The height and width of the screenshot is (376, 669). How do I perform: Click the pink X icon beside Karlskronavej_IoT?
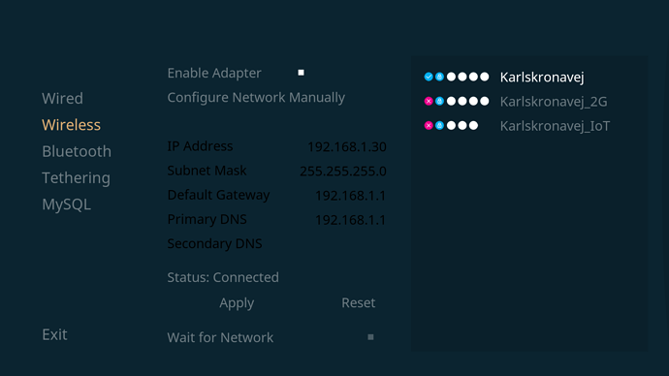point(429,125)
